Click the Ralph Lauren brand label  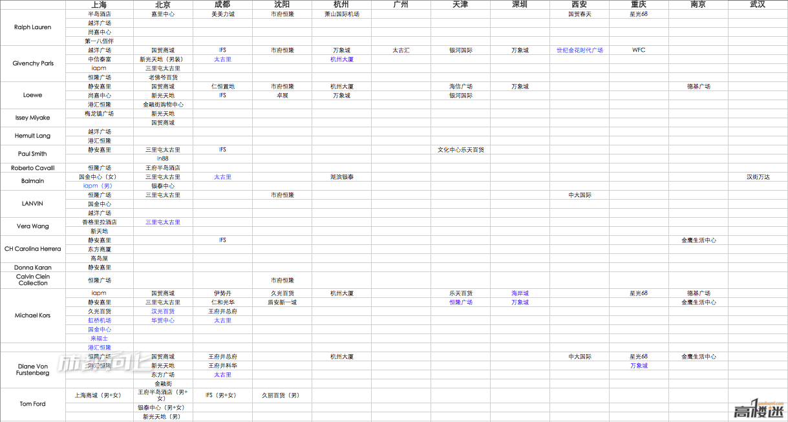pyautogui.click(x=32, y=27)
